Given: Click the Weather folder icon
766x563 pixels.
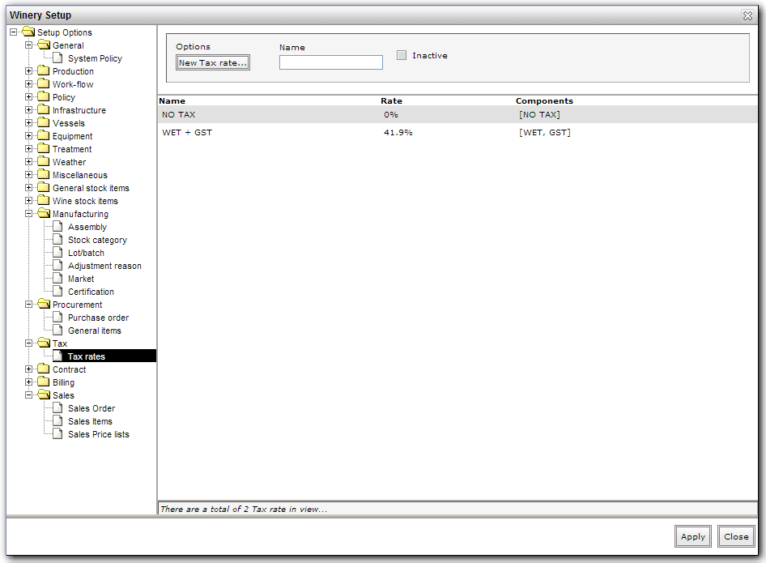Looking at the screenshot, I should click(x=44, y=162).
